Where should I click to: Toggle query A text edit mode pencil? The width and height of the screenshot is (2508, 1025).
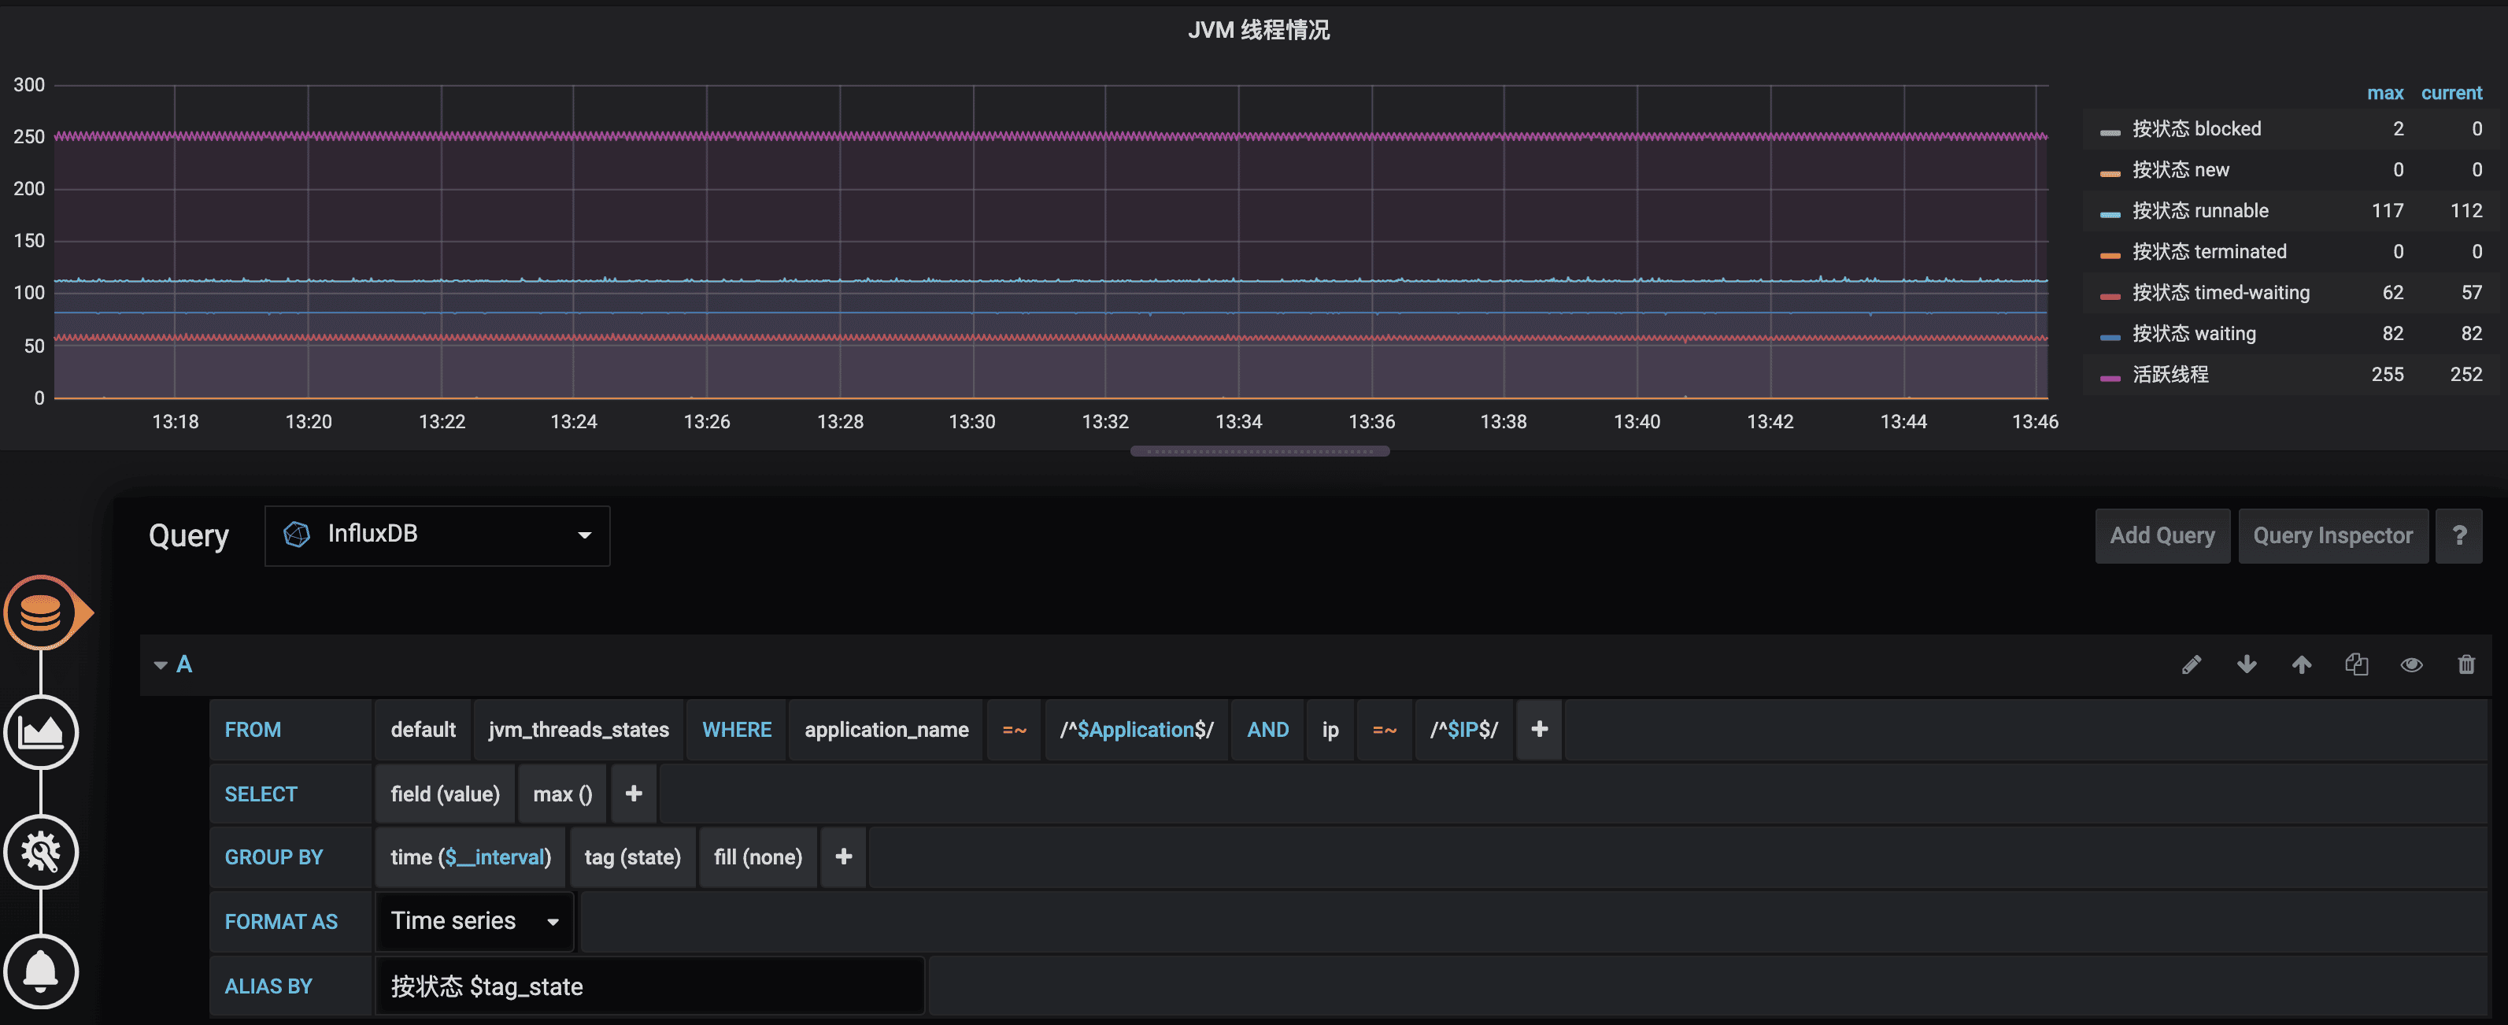pyautogui.click(x=2191, y=665)
